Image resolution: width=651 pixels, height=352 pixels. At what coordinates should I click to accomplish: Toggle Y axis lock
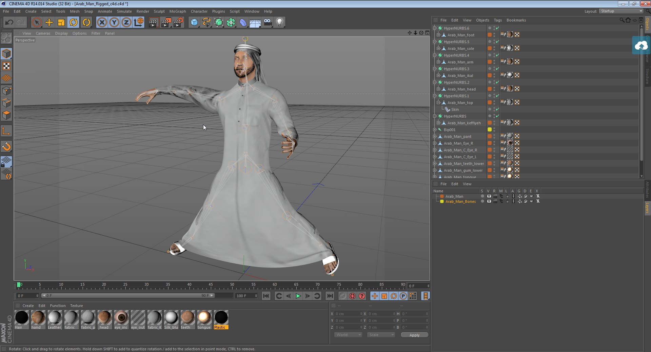[114, 22]
